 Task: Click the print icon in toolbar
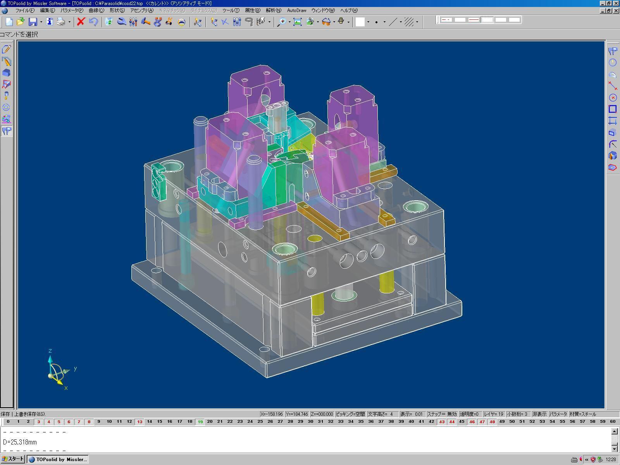coord(61,22)
